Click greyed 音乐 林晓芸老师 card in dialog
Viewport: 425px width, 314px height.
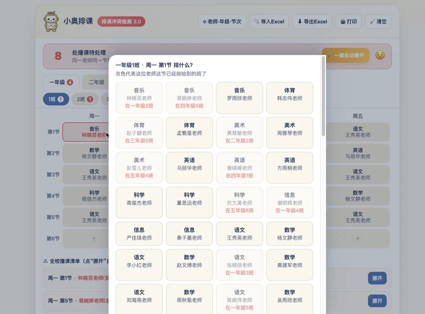tap(139, 98)
